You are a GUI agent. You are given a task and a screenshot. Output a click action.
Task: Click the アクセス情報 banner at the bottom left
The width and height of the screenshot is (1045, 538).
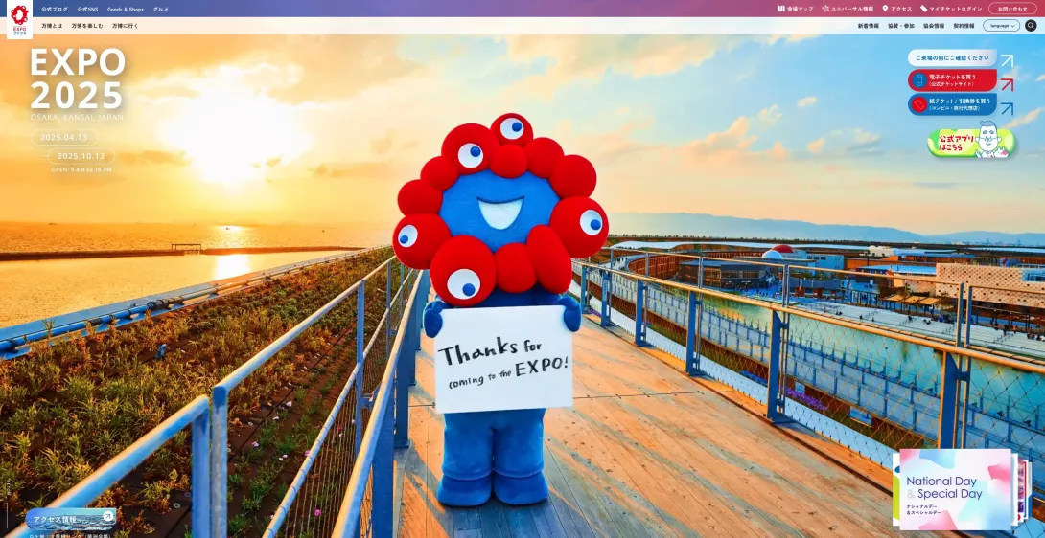[x=70, y=520]
